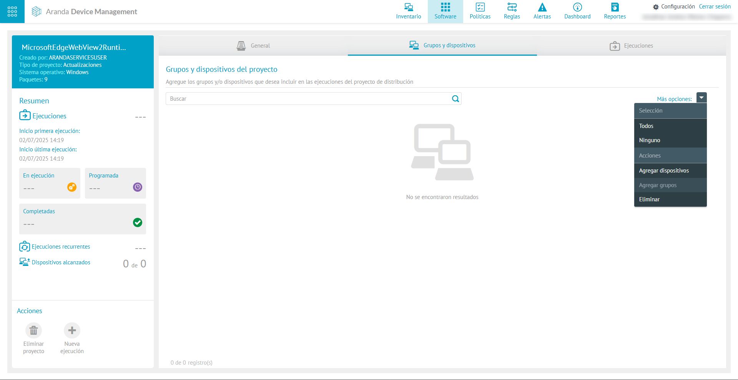The image size is (738, 380).
Task: Open the Dashboard module
Action: coord(577,12)
